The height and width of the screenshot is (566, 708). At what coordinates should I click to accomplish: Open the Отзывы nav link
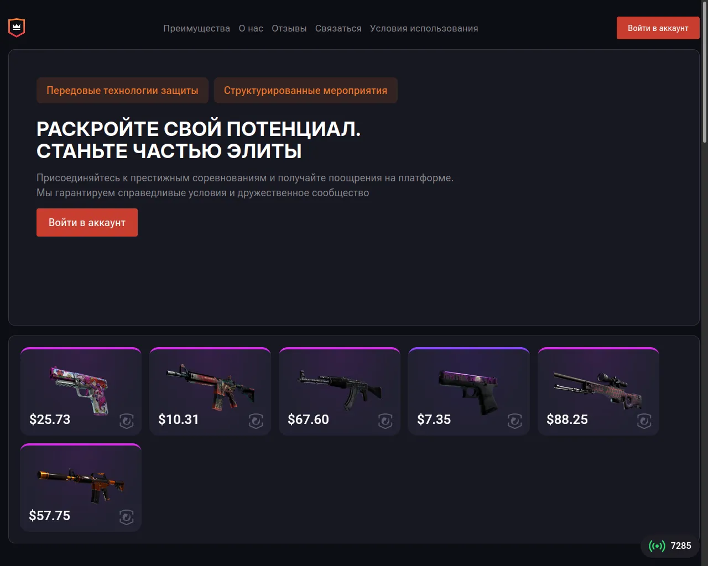click(289, 28)
